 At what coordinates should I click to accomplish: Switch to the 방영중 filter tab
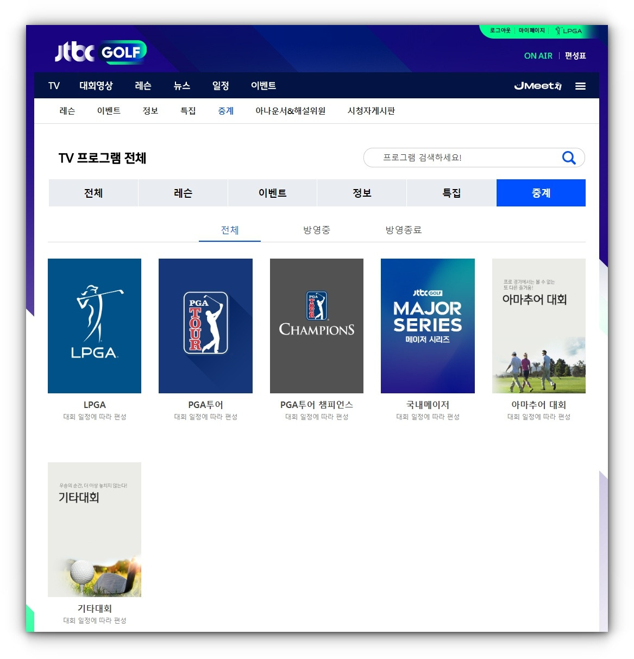(317, 230)
